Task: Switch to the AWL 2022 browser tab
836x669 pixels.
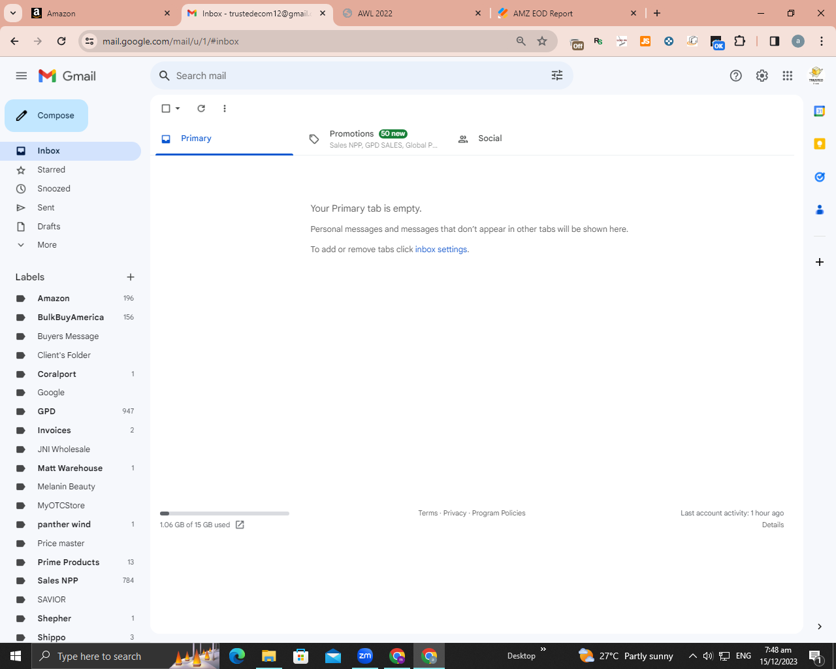Action: point(411,13)
